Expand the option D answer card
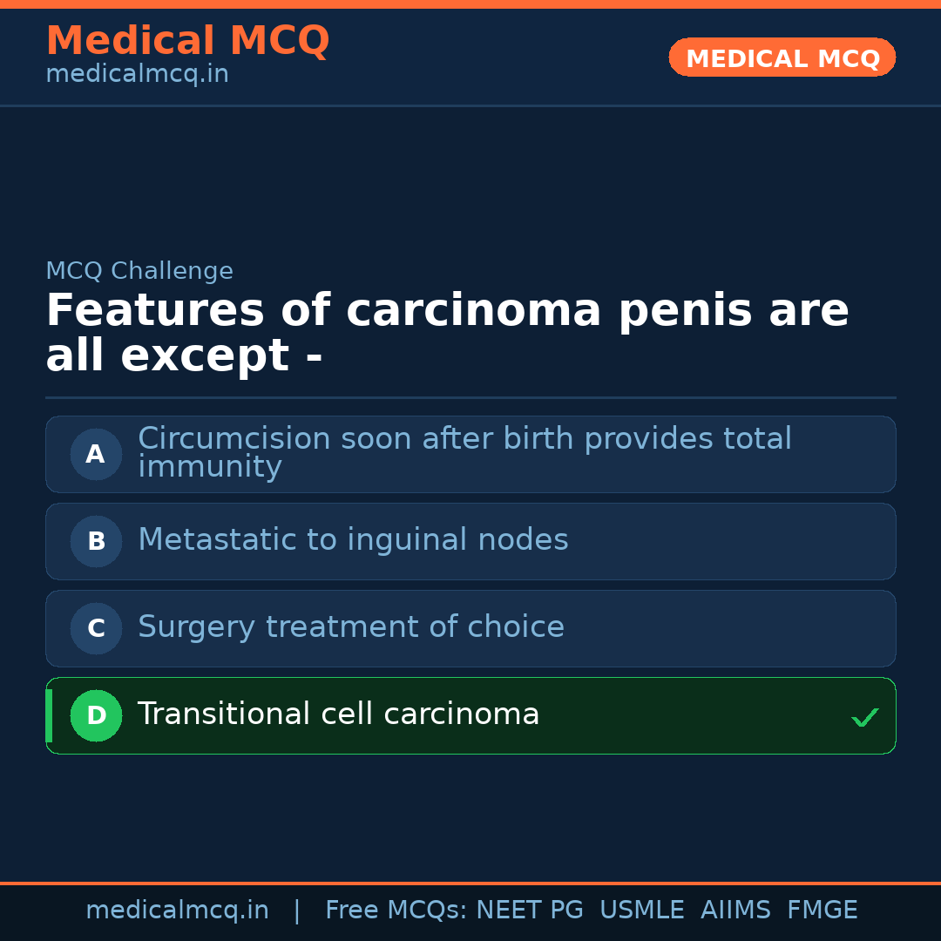Screen dimensions: 941x941 470,715
